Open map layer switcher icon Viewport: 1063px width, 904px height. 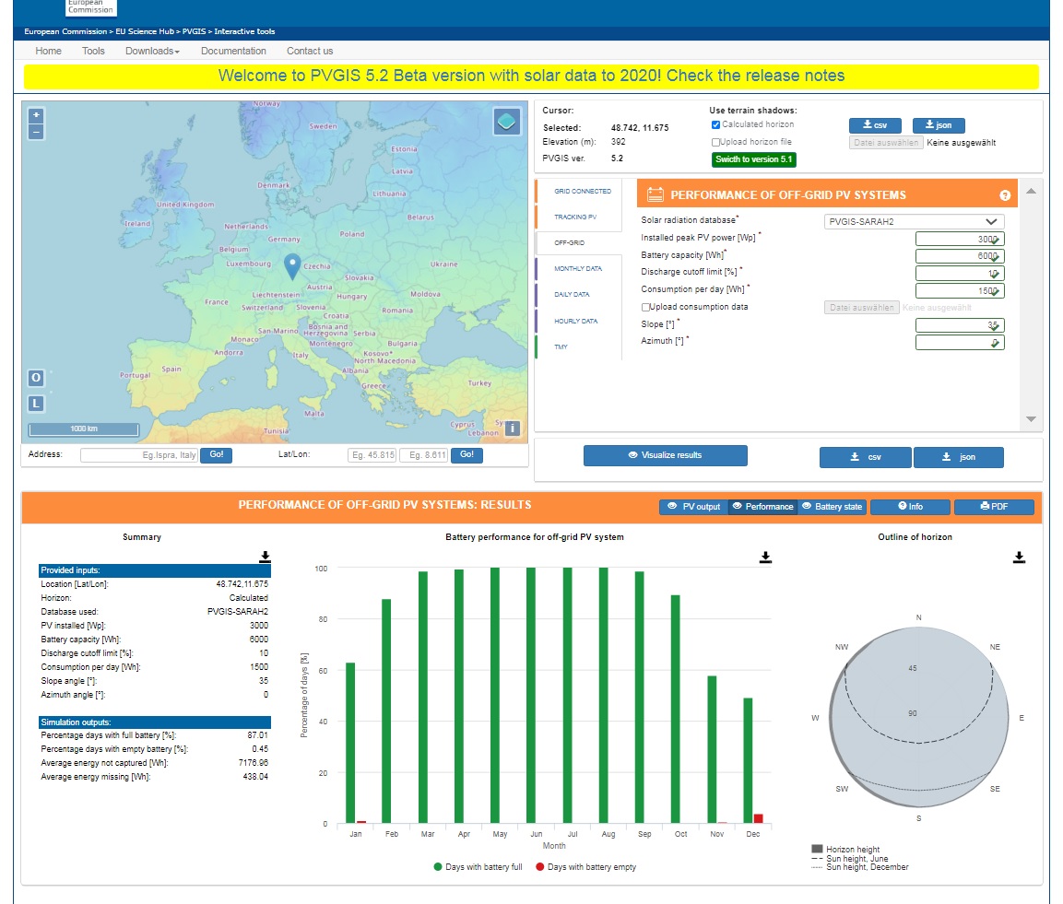[506, 122]
